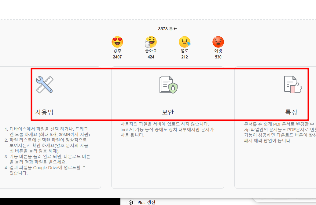The image size is (316, 205).
Task: Click the 2407 vote count under 강추
Action: pos(117,57)
